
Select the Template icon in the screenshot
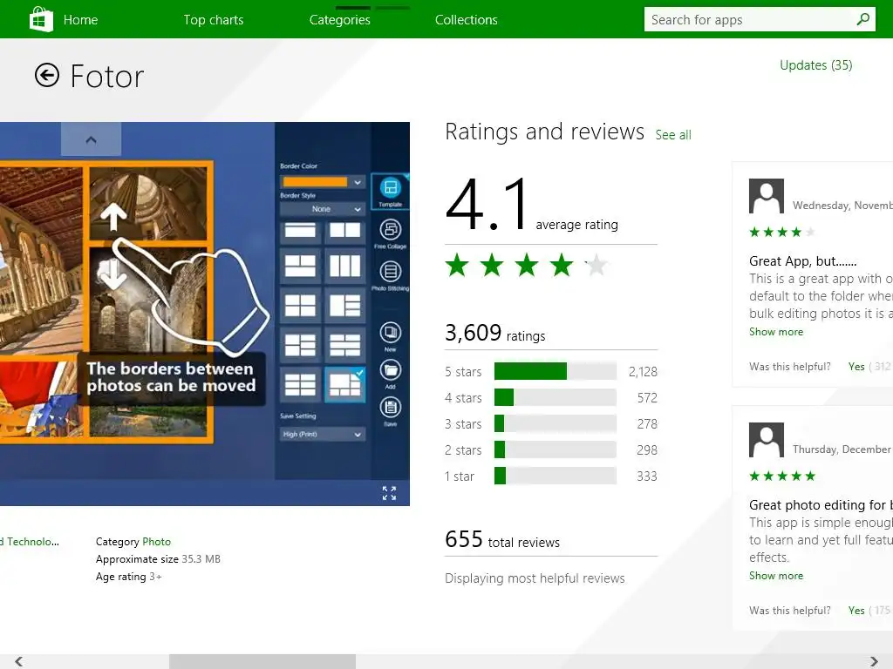pyautogui.click(x=390, y=192)
